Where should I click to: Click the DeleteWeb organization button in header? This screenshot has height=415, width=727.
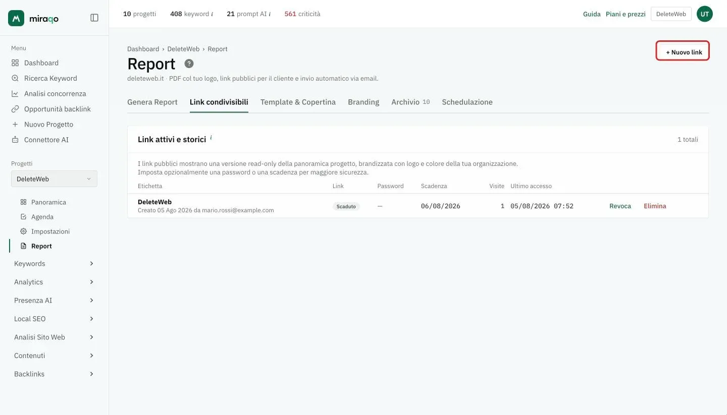671,14
